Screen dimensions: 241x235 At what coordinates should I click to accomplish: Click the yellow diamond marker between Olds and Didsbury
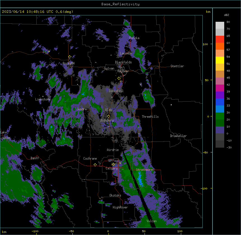(108, 116)
